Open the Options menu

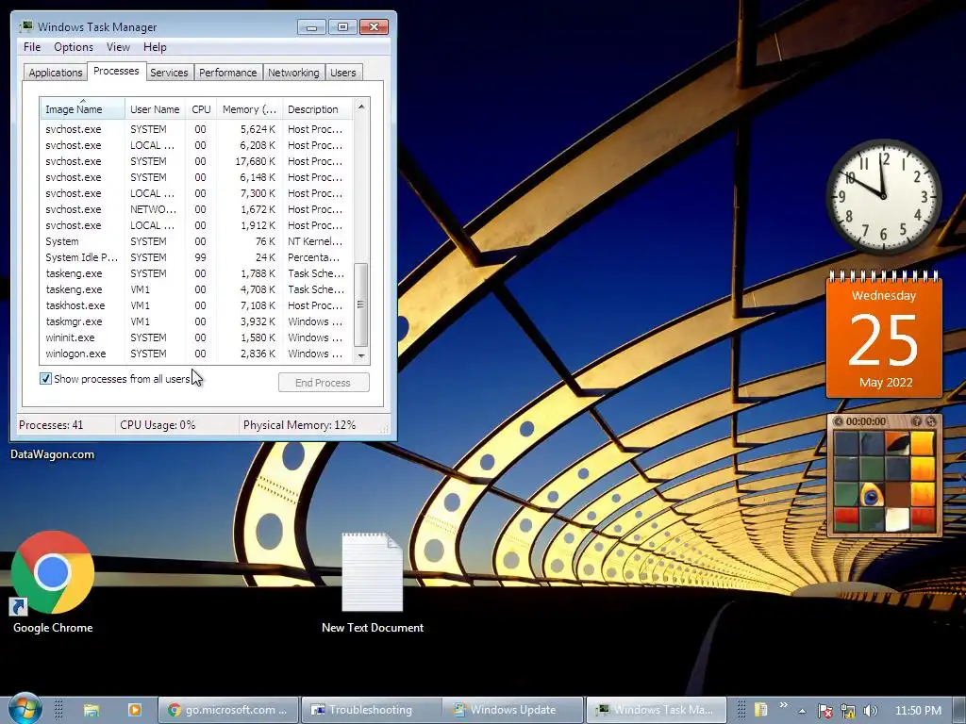click(74, 47)
